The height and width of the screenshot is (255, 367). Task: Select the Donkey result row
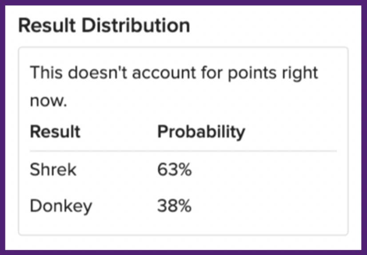61,206
